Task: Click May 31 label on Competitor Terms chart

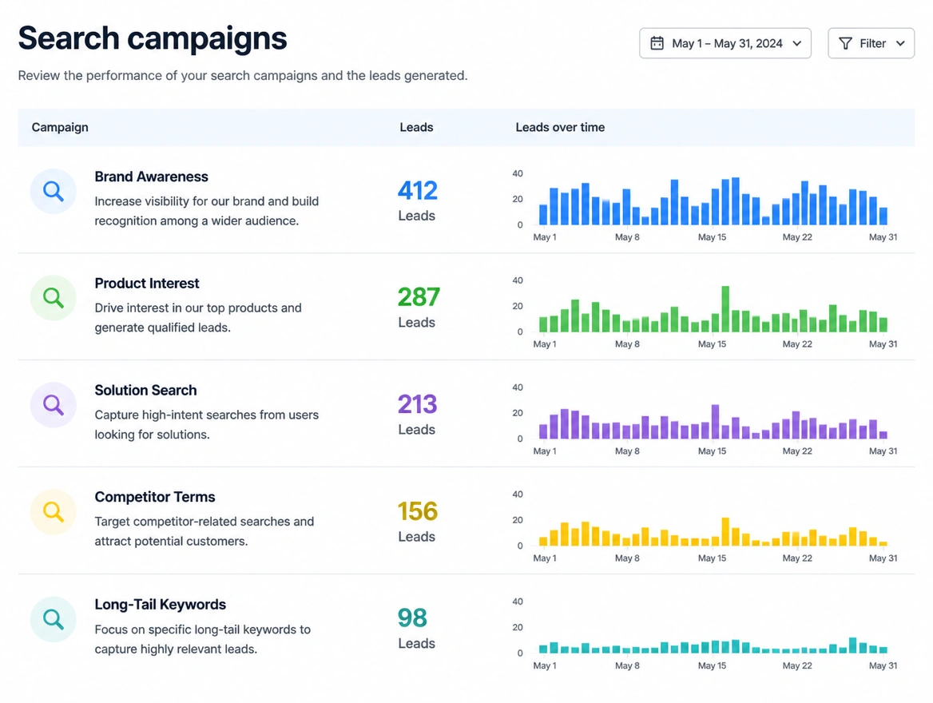Action: 883,558
